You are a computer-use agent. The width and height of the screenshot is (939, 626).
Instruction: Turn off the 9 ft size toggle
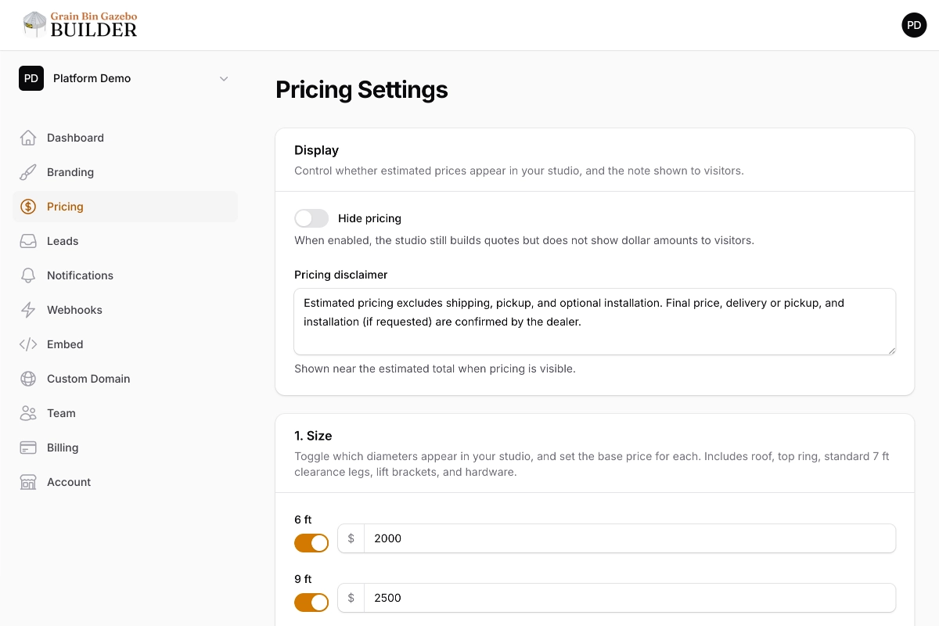click(311, 603)
